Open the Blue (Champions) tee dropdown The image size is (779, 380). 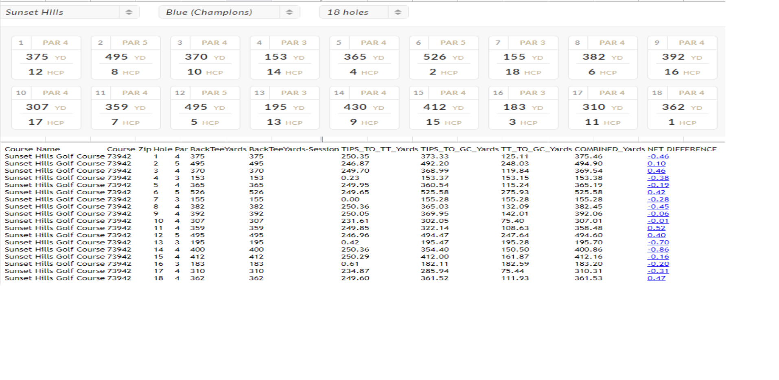229,12
